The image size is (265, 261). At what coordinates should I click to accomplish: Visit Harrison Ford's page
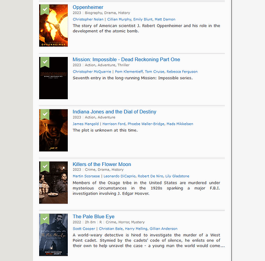(114, 124)
